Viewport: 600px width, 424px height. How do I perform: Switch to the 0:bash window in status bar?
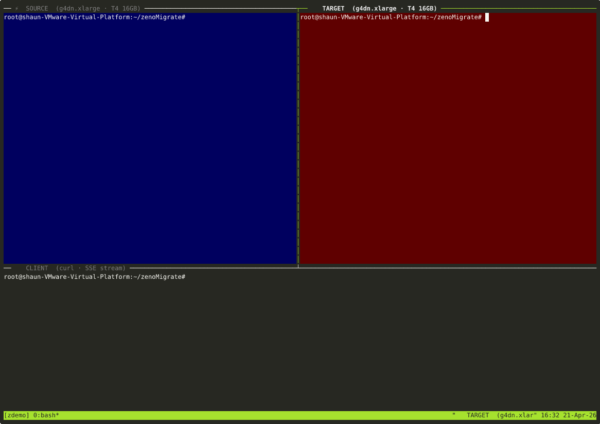pyautogui.click(x=46, y=415)
